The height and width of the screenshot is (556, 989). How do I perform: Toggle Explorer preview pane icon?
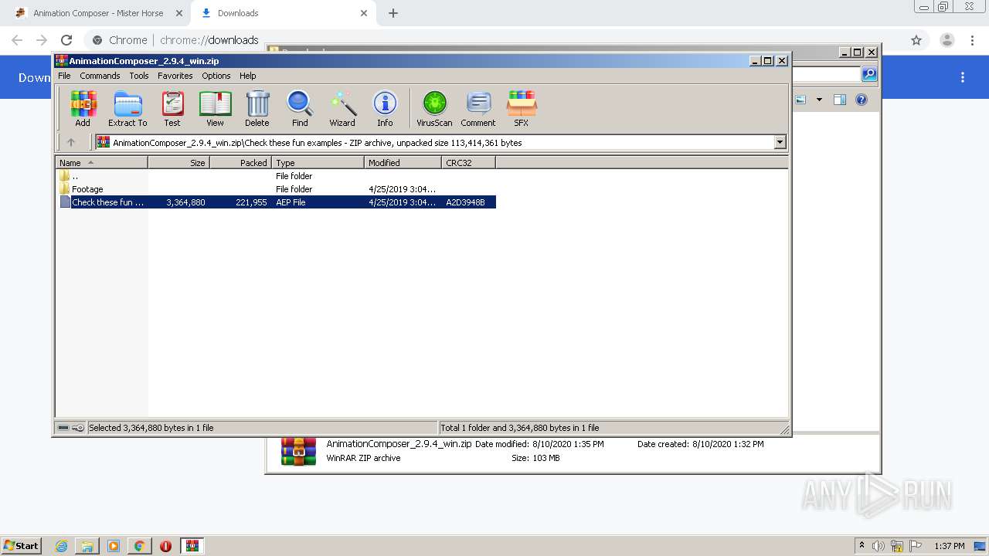[840, 100]
